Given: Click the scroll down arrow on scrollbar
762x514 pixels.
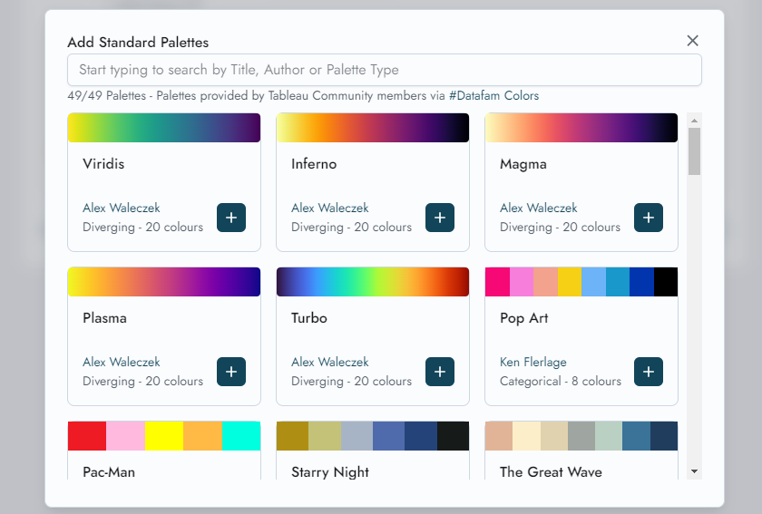Looking at the screenshot, I should (694, 471).
